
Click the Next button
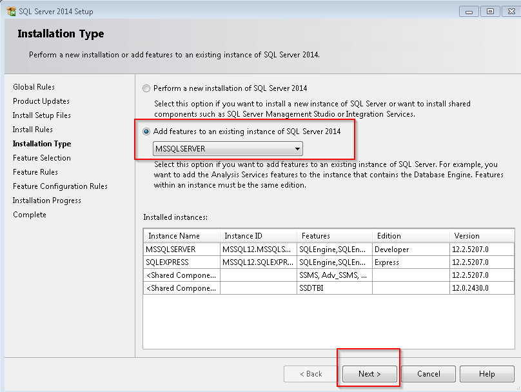pos(368,373)
